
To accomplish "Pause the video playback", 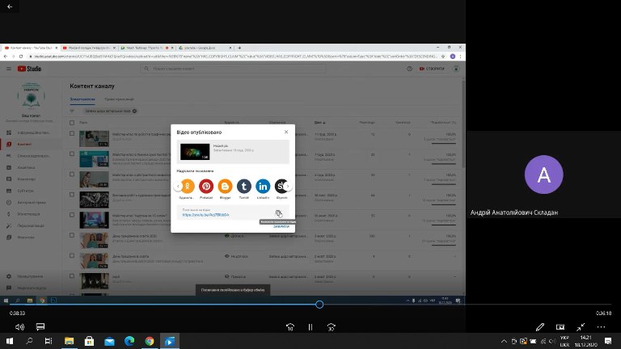I will (310, 327).
